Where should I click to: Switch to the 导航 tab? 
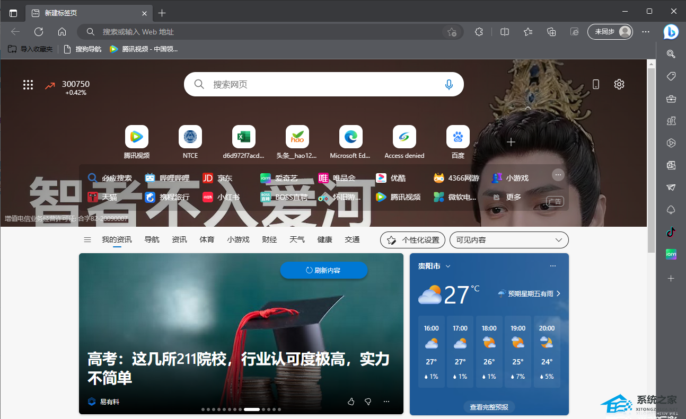point(152,240)
